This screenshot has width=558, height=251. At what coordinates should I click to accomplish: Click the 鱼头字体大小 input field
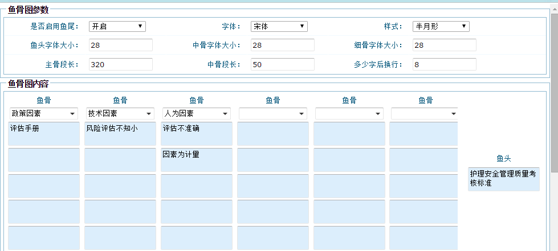(x=120, y=45)
